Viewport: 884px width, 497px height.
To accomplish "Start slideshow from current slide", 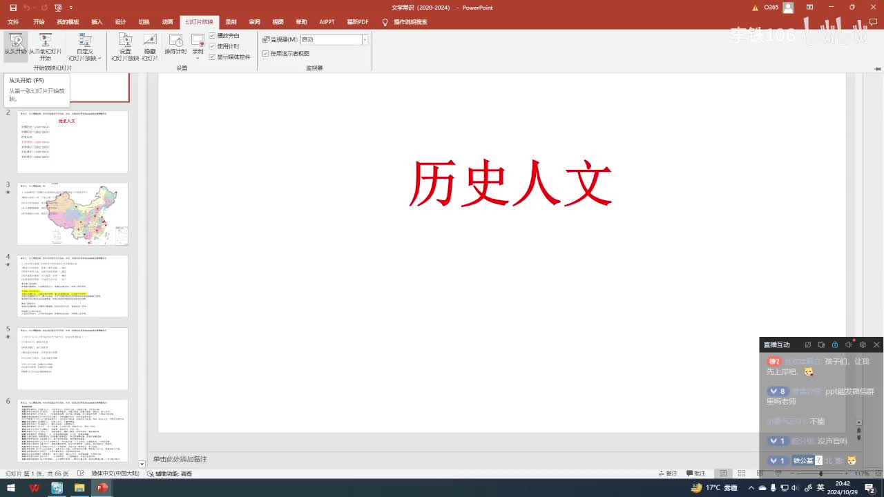I will click(46, 46).
